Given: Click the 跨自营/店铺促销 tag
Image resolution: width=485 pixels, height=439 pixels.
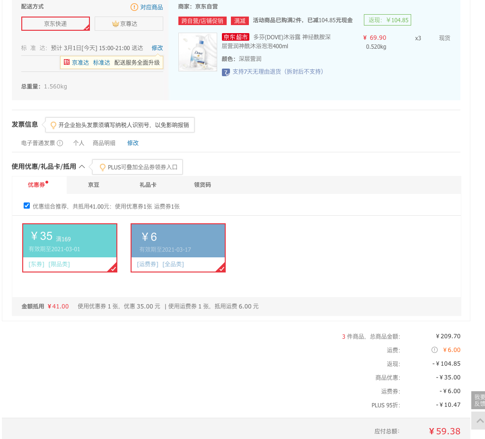Looking at the screenshot, I should [203, 21].
